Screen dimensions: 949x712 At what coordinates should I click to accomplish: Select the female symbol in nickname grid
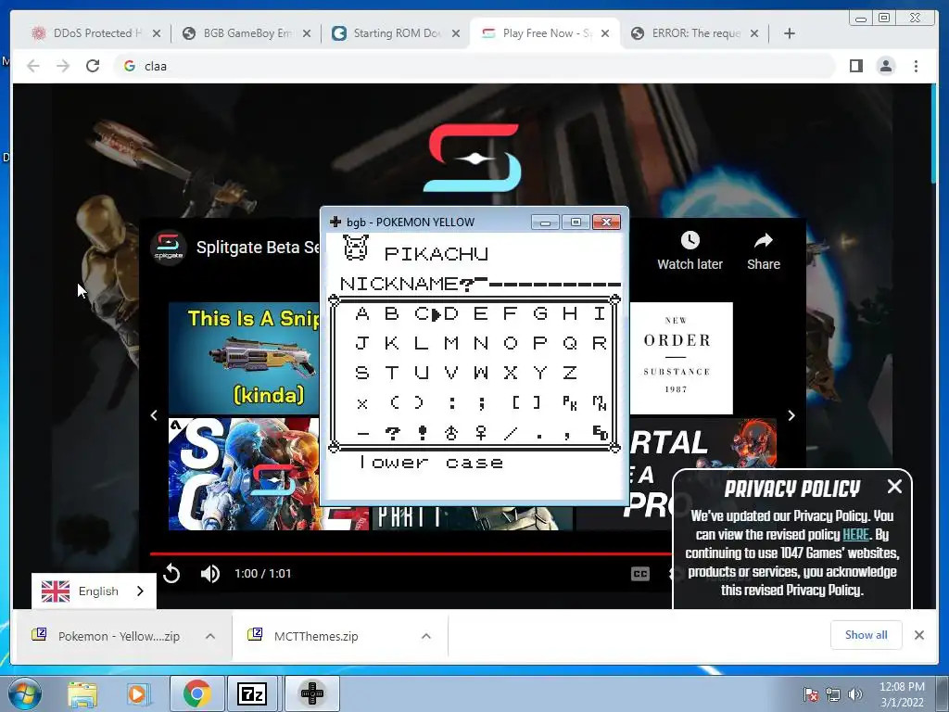point(481,432)
